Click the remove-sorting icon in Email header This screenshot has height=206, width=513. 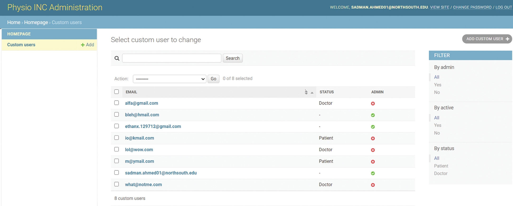[306, 92]
